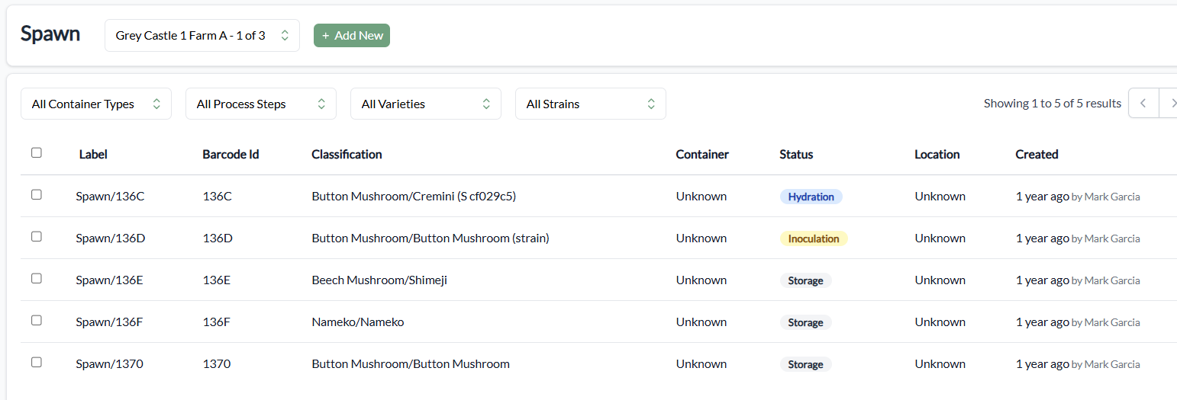
Task: Toggle the select-all checkbox in header
Action: pyautogui.click(x=37, y=153)
